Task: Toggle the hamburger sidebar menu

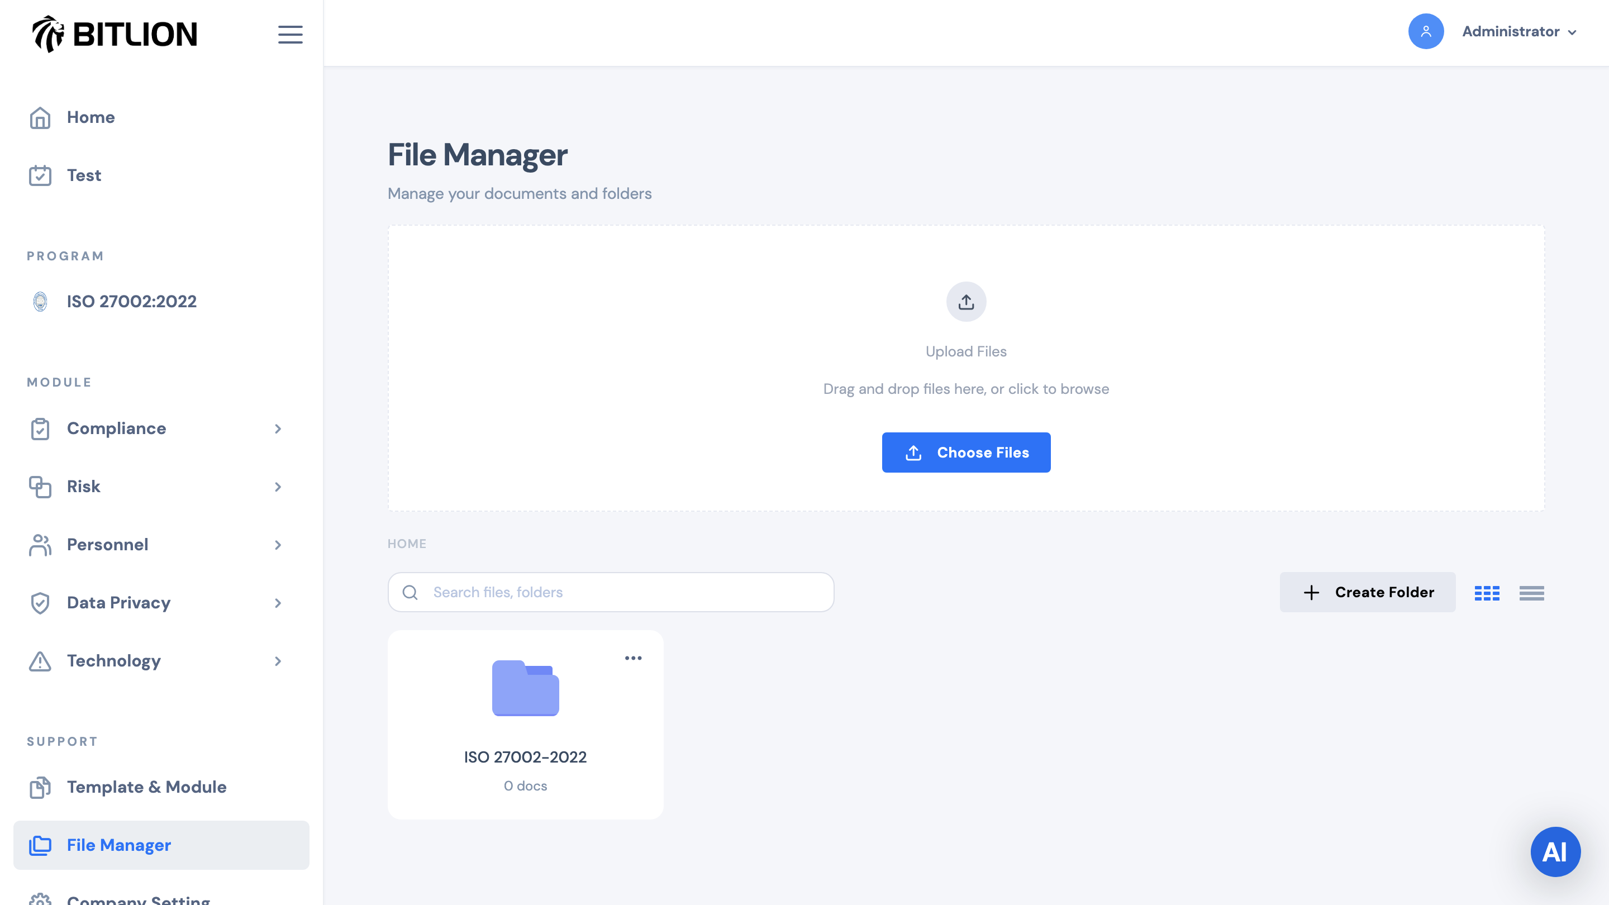Action: (x=291, y=34)
